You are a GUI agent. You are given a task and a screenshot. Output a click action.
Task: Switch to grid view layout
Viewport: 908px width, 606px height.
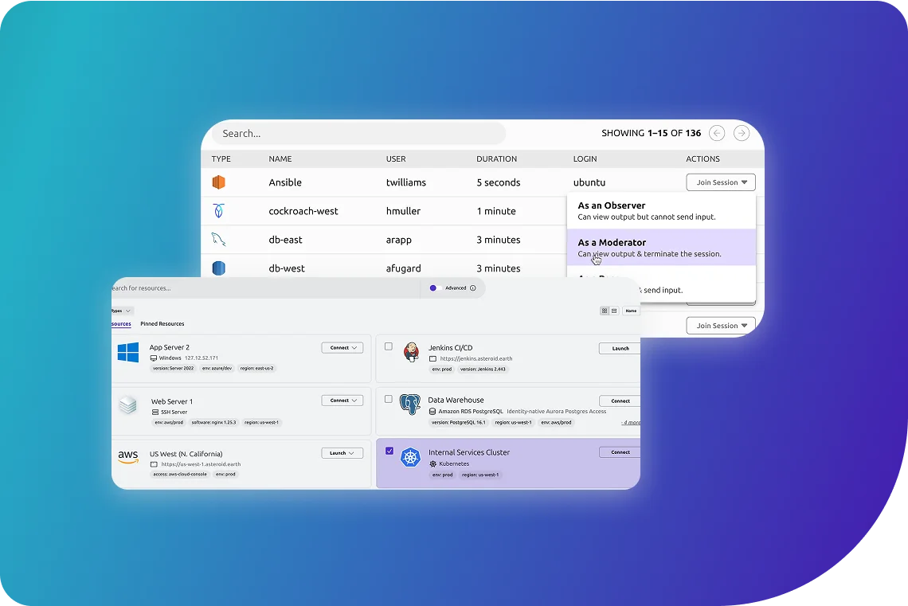click(605, 311)
